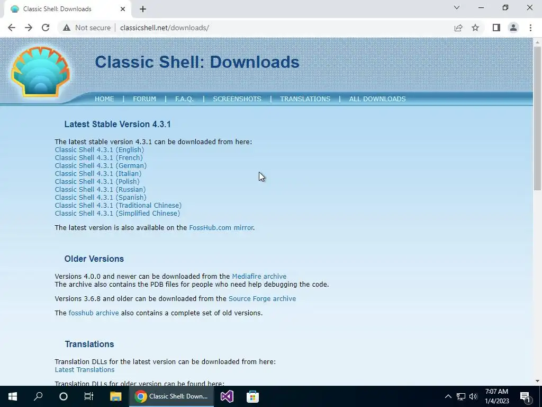Open Windows taskbar search

(x=38, y=396)
